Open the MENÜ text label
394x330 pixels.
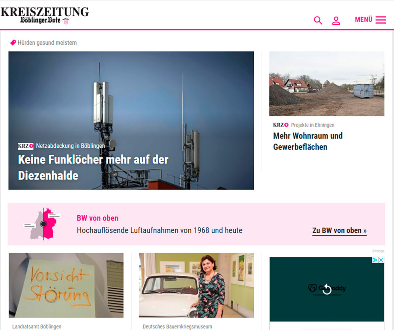tap(363, 20)
